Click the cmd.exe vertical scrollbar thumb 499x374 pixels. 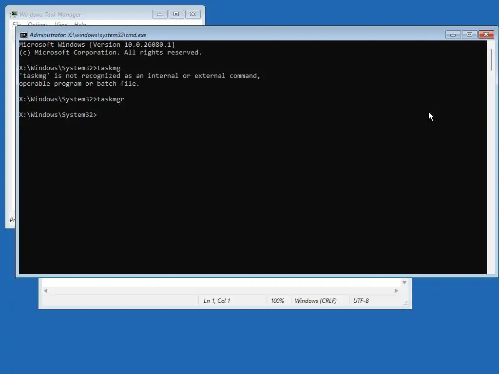pos(491,59)
